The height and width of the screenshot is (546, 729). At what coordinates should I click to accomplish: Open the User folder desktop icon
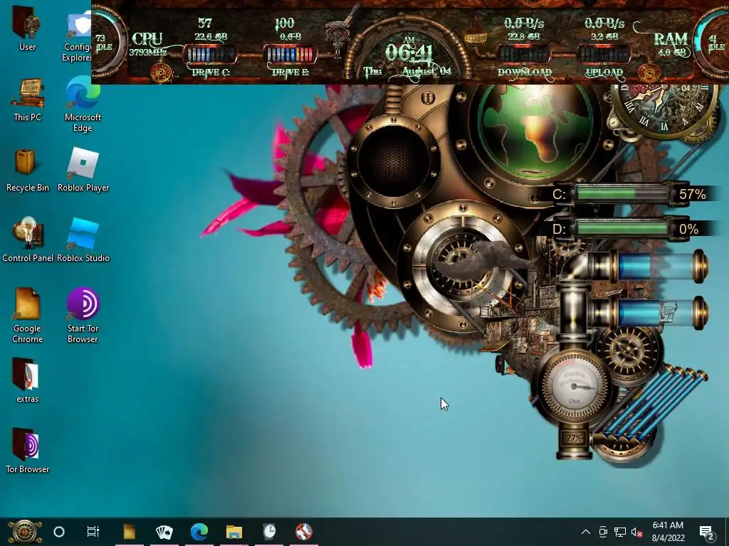[27, 28]
